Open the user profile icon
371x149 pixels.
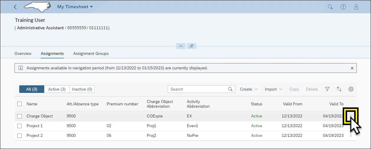356,7
